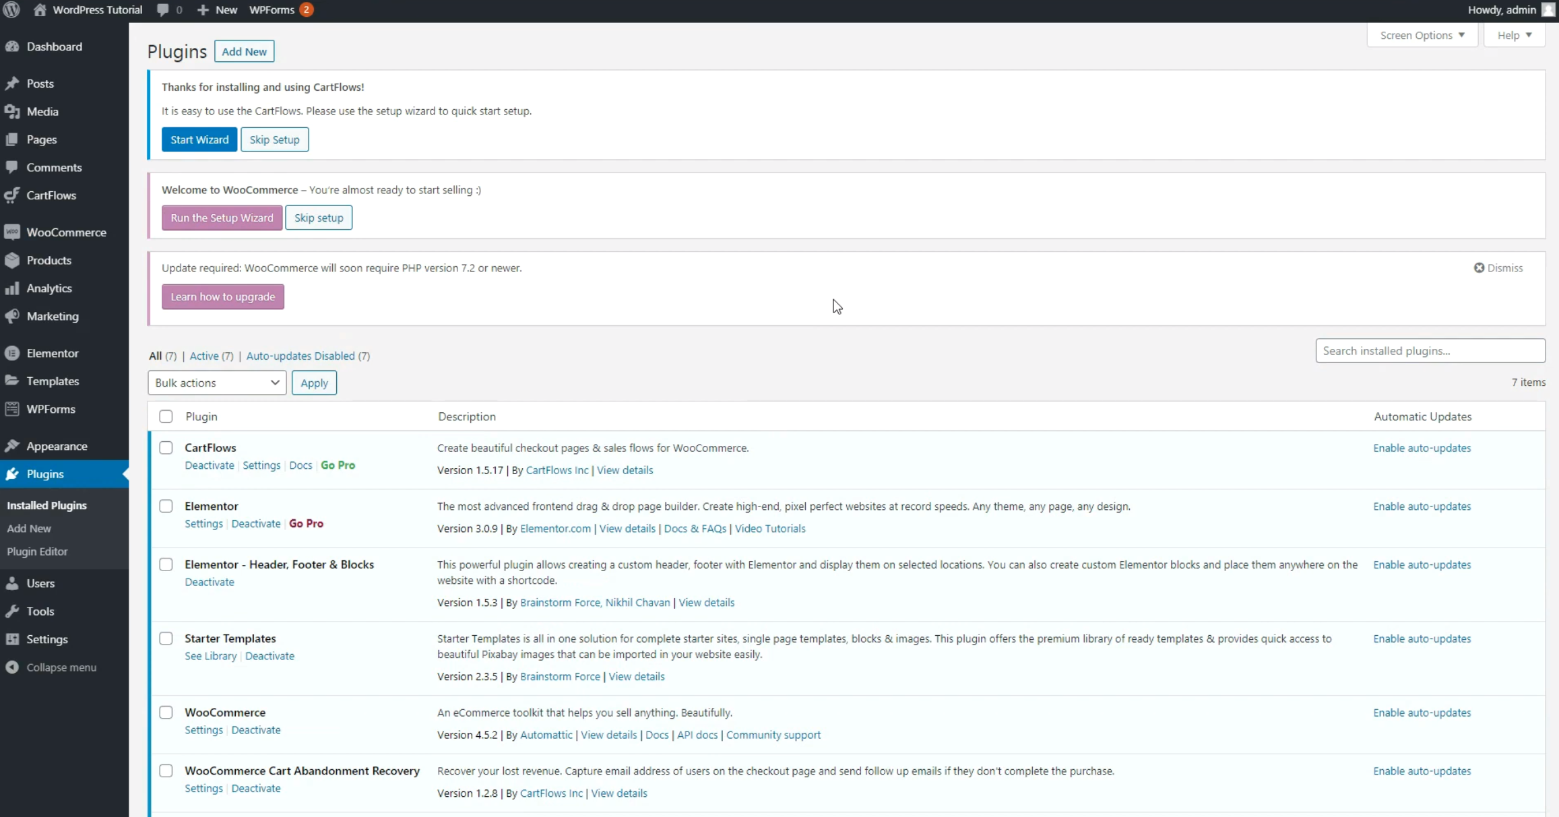Open Add New in Plugins submenu
The width and height of the screenshot is (1559, 817).
click(29, 529)
